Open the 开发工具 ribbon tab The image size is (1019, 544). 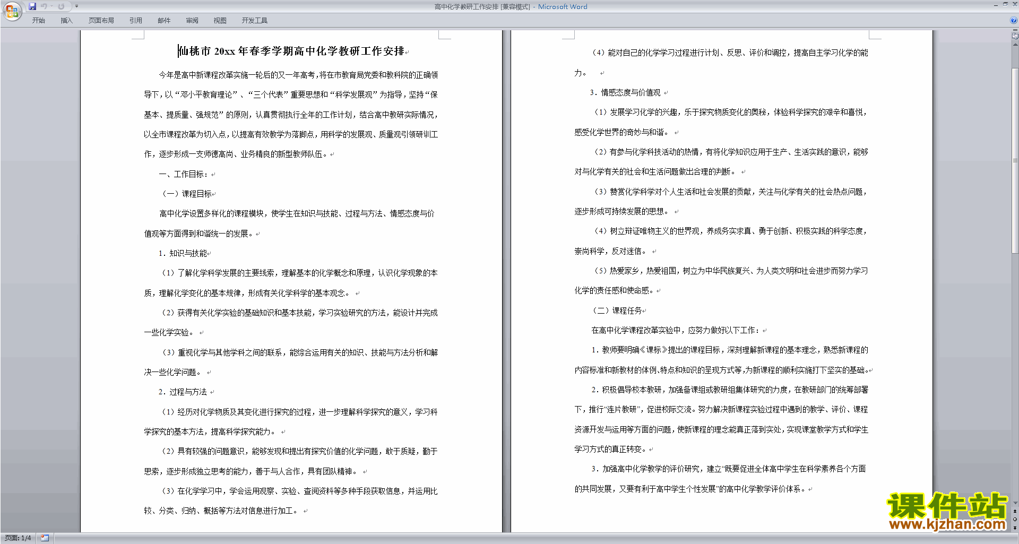[255, 20]
